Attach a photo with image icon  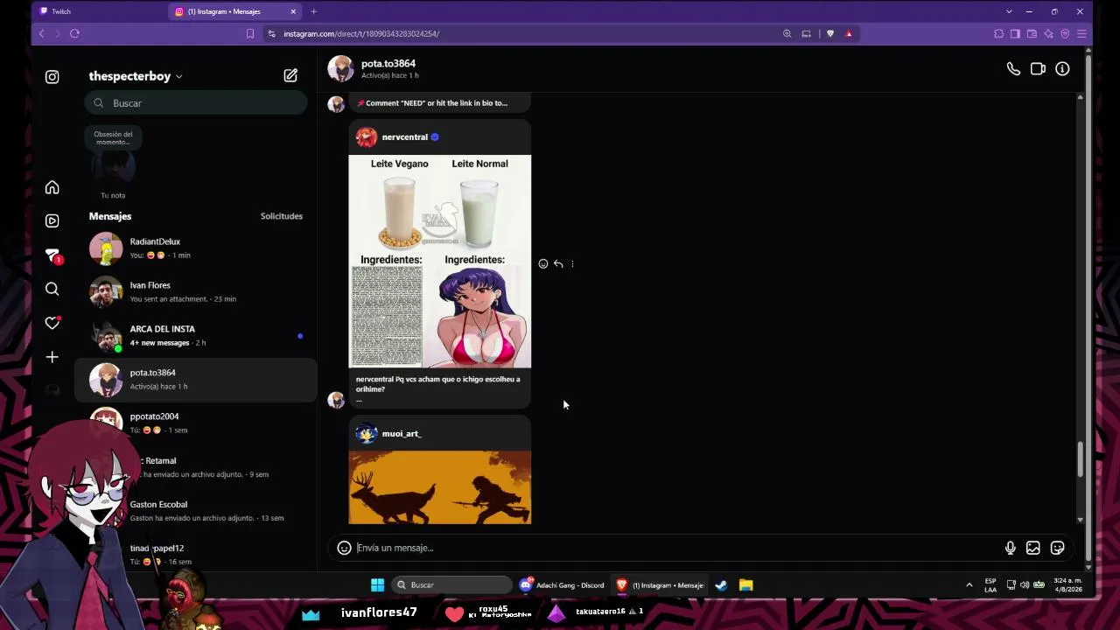pyautogui.click(x=1033, y=548)
